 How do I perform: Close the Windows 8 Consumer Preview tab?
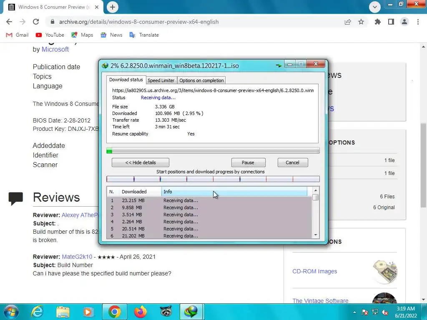pyautogui.click(x=97, y=7)
